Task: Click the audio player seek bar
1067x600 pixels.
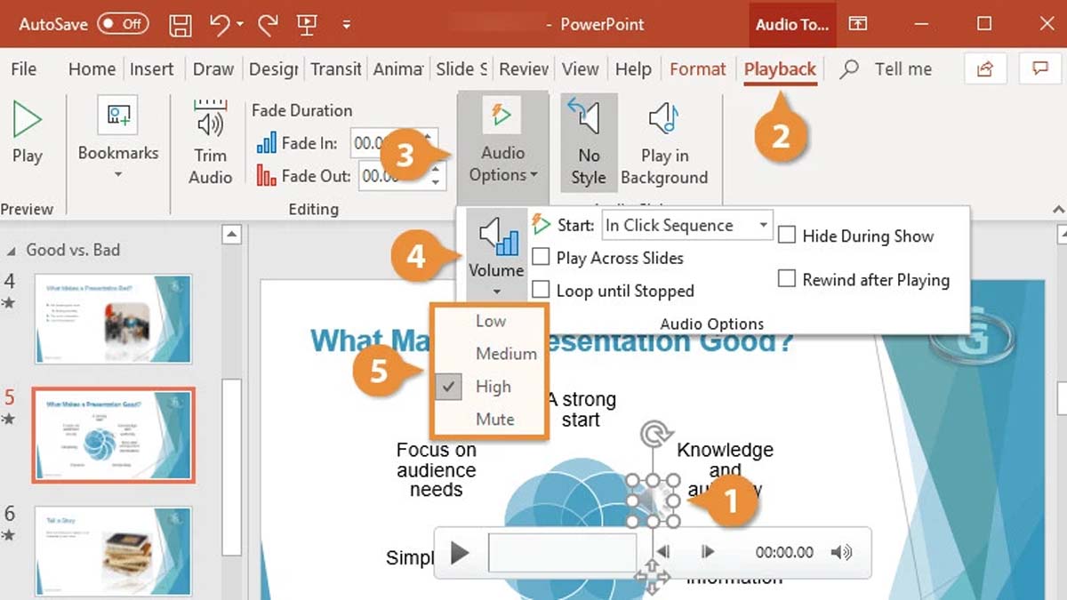Action: (x=562, y=552)
